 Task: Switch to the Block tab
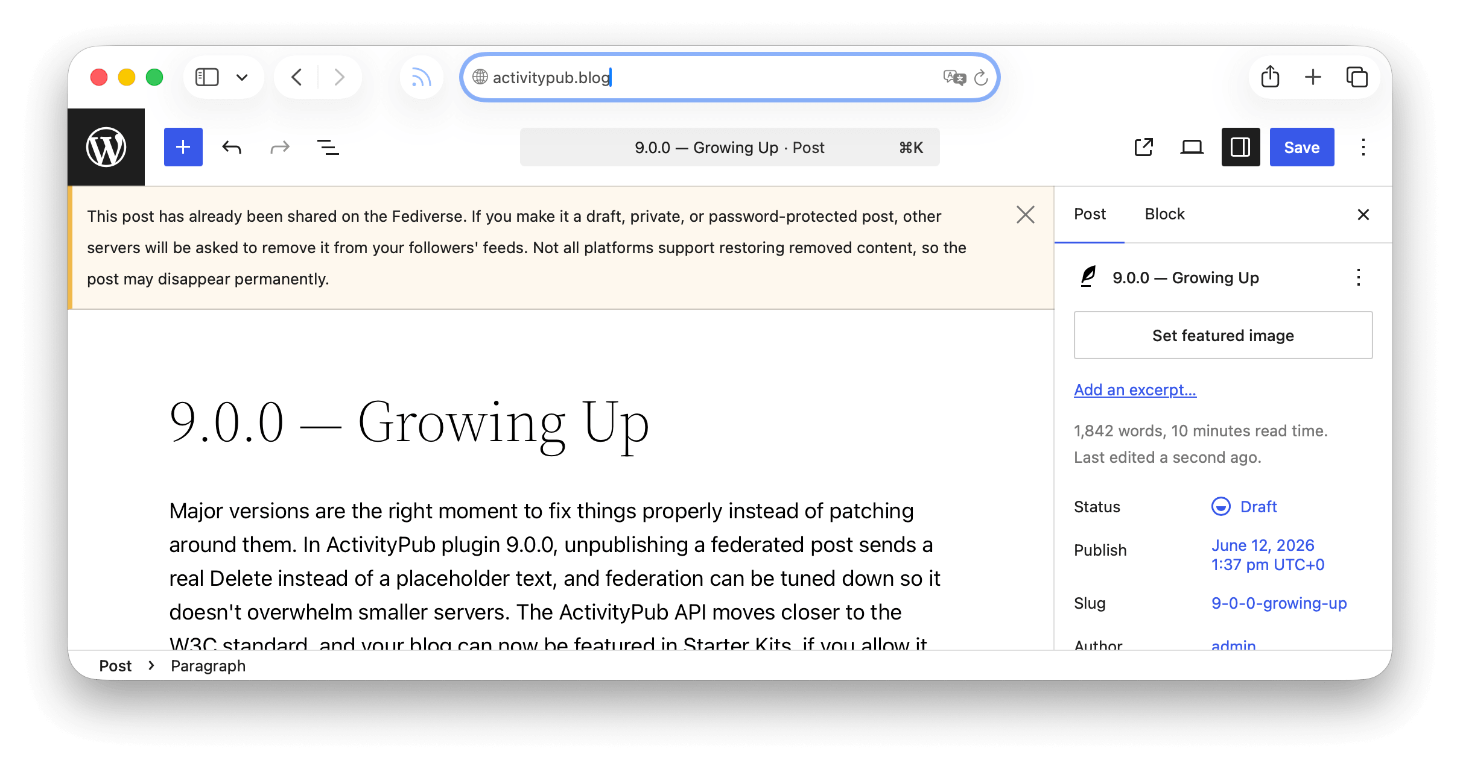click(1164, 215)
